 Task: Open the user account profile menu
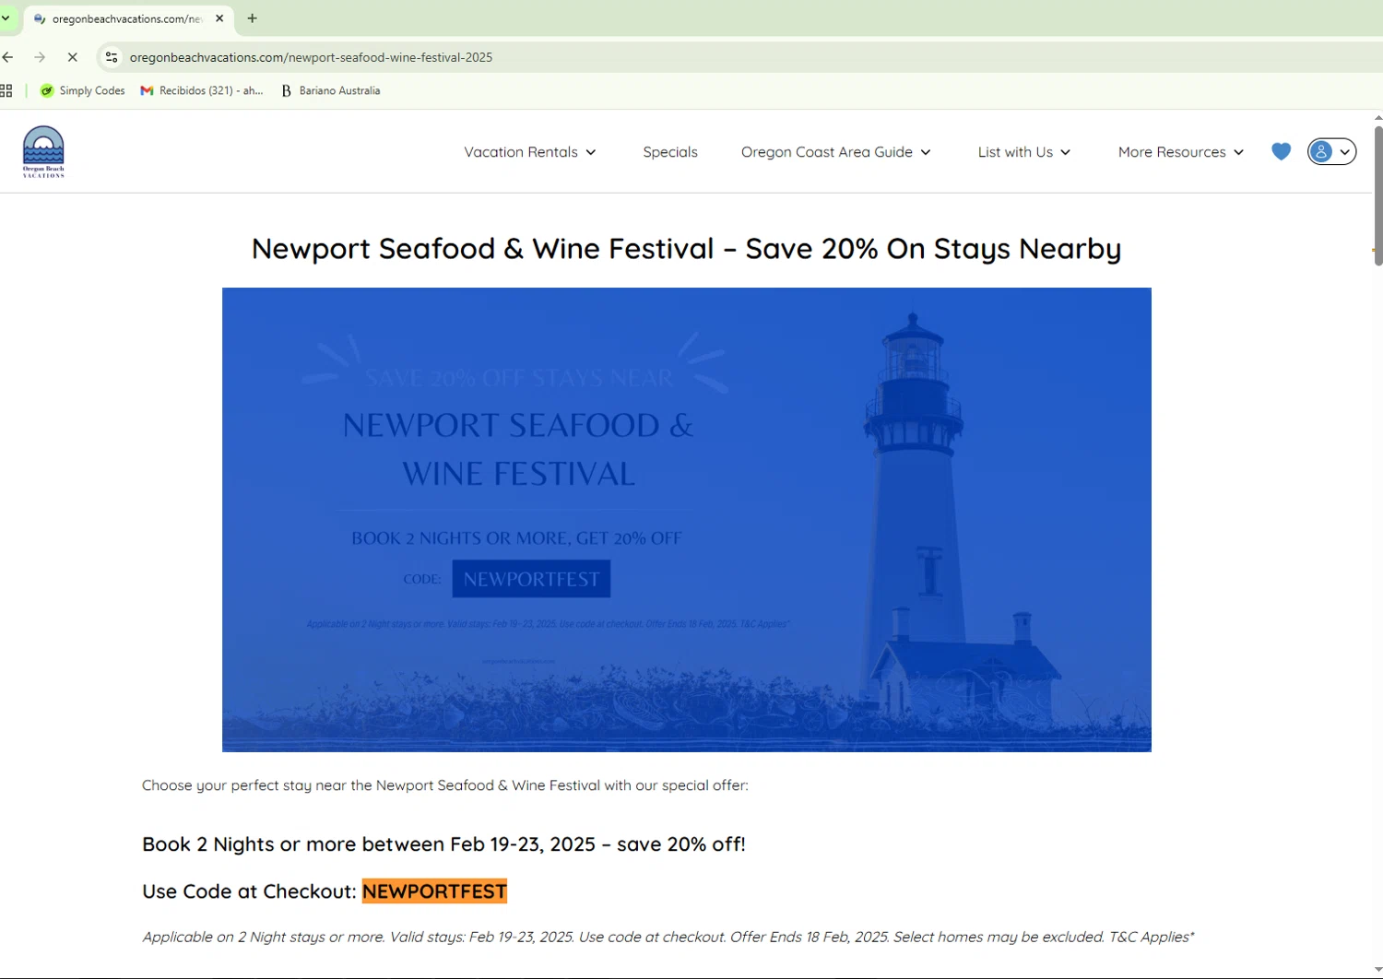point(1331,151)
